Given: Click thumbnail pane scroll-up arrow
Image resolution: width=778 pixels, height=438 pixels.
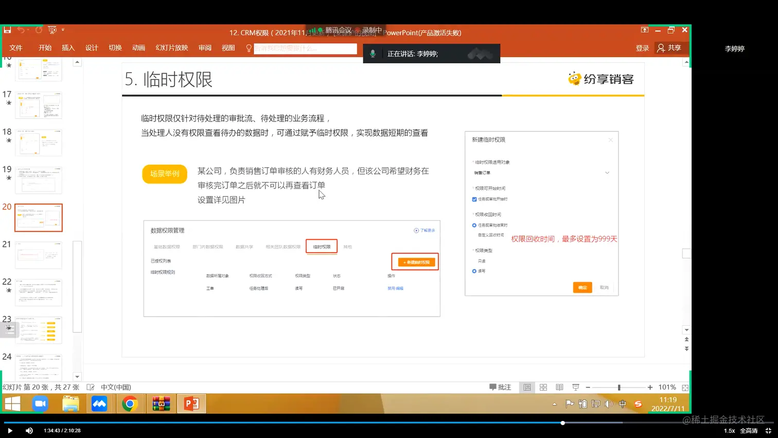Looking at the screenshot, I should (x=77, y=62).
